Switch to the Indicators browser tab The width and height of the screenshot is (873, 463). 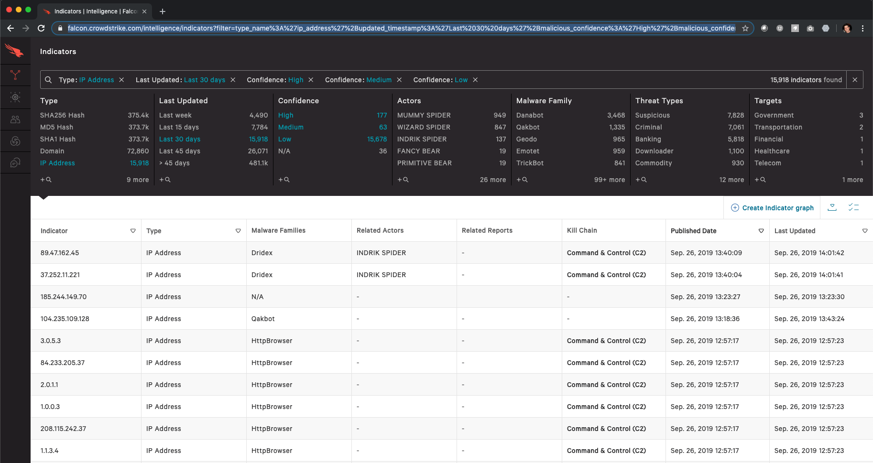pos(95,11)
